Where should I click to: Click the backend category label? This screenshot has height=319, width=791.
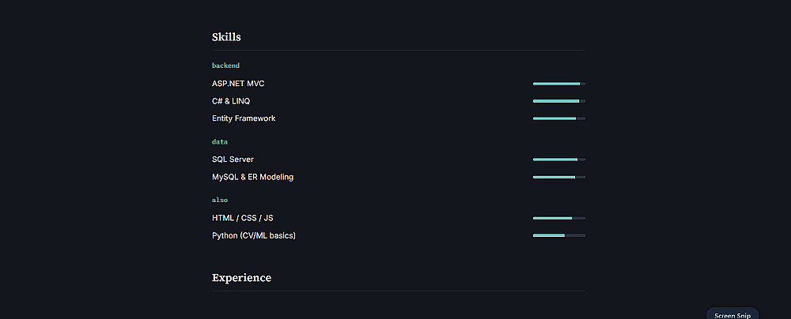tap(225, 66)
